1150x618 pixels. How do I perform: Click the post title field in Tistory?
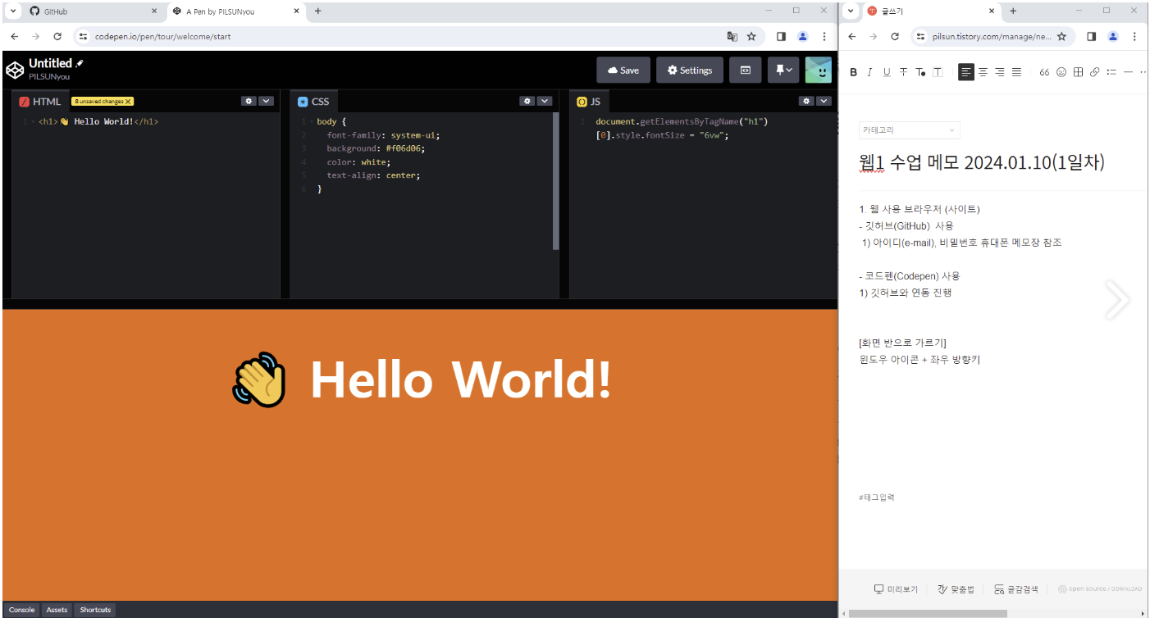click(x=982, y=162)
